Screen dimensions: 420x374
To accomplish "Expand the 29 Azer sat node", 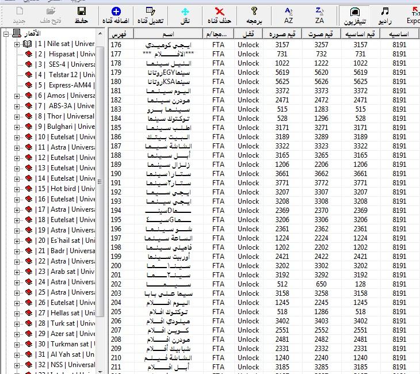I will (x=17, y=334).
